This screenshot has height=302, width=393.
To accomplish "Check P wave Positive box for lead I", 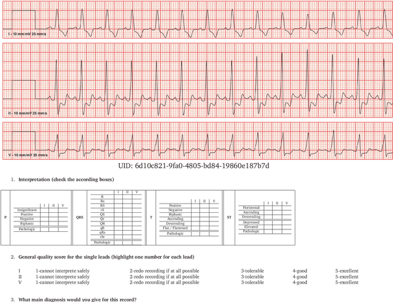I will [x=43, y=214].
